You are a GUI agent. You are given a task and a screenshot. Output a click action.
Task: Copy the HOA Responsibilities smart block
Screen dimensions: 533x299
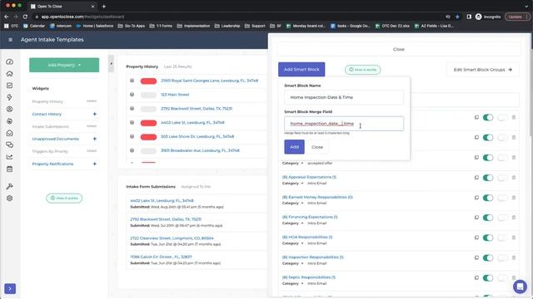click(476, 238)
